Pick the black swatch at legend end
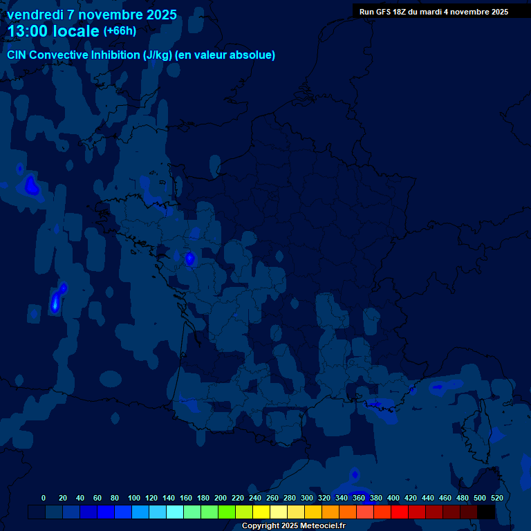Screen dimensions: 531x531 [x=486, y=512]
